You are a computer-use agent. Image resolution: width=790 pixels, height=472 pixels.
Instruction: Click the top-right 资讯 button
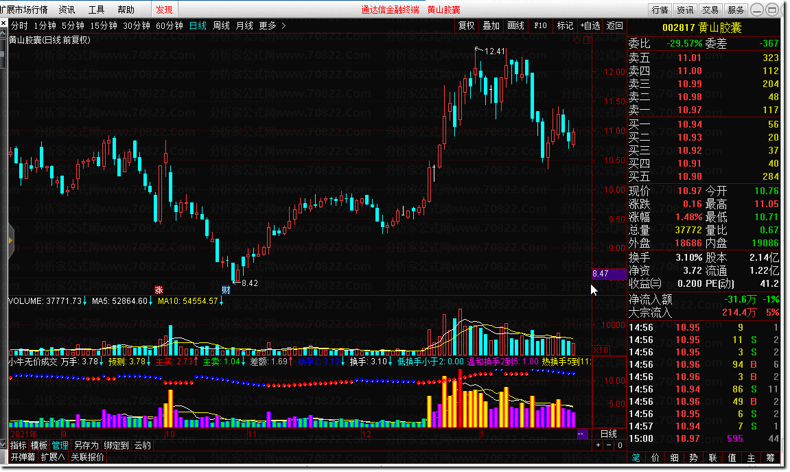(685, 10)
